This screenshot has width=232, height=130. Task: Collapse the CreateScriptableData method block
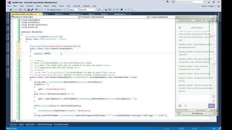point(21,48)
